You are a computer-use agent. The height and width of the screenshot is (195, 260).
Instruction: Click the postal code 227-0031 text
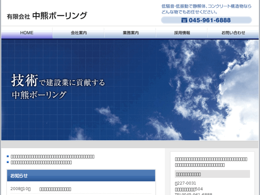coord(186,183)
